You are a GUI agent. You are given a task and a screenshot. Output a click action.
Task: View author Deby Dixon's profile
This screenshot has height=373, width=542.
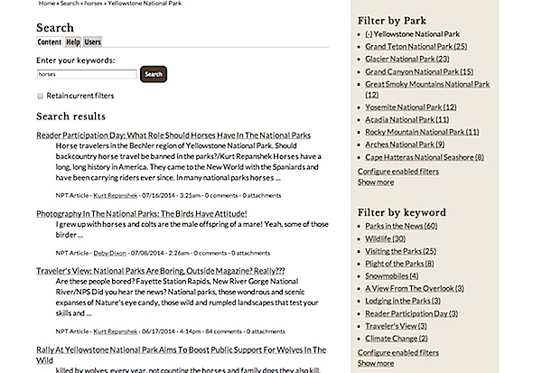click(x=109, y=253)
